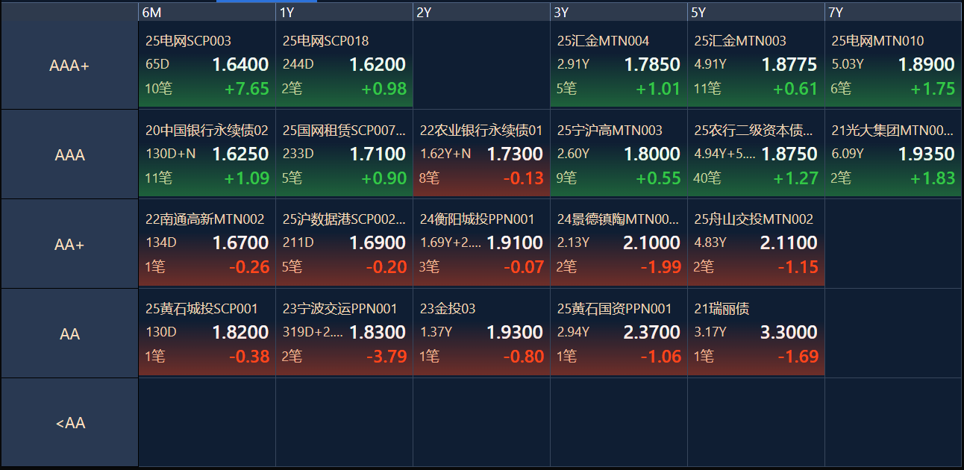964x470 pixels.
Task: Click trade count 40笔
Action: [708, 179]
